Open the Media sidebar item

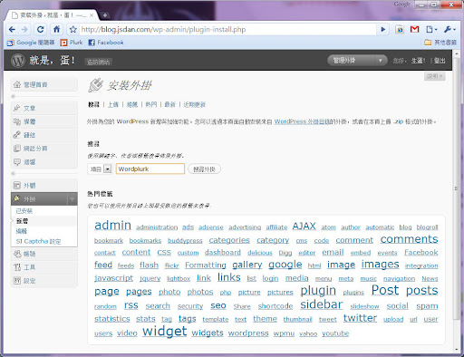pyautogui.click(x=44, y=121)
